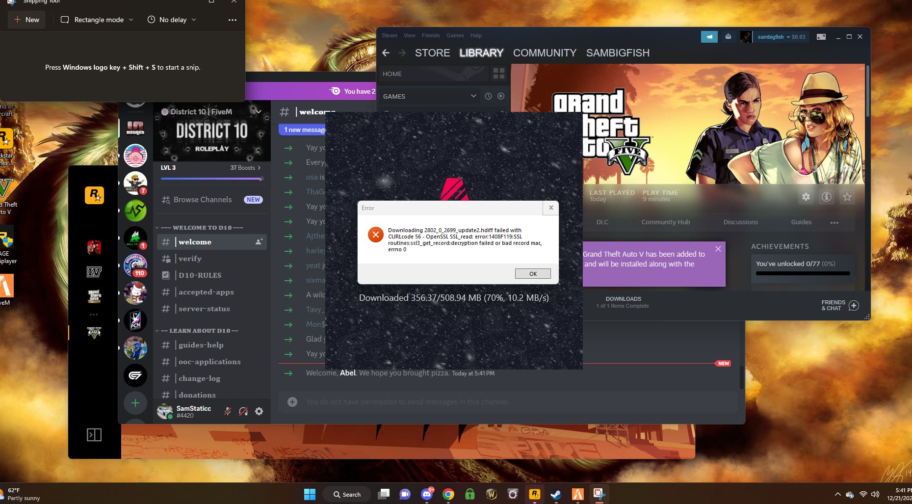Image resolution: width=912 pixels, height=504 pixels.
Task: Create invite icon on welcome channel
Action: click(259, 241)
